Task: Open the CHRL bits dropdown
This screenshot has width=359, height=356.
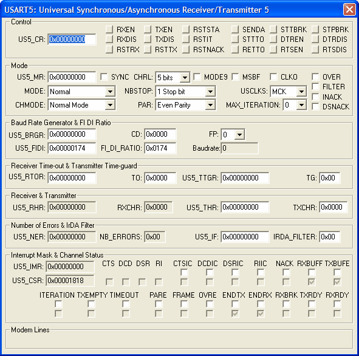Action: coord(185,78)
